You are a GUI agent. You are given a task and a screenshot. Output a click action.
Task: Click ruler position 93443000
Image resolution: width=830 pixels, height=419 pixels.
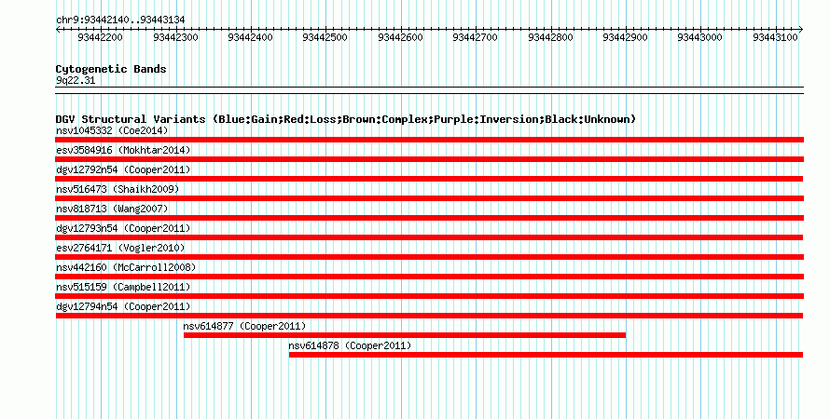pos(700,37)
